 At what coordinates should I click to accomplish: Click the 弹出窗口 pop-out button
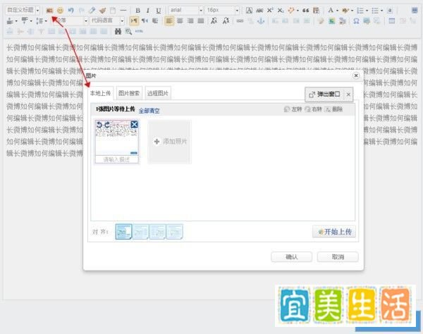click(x=324, y=94)
